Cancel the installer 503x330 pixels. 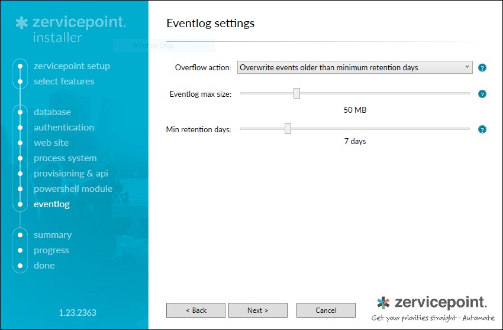tap(326, 310)
